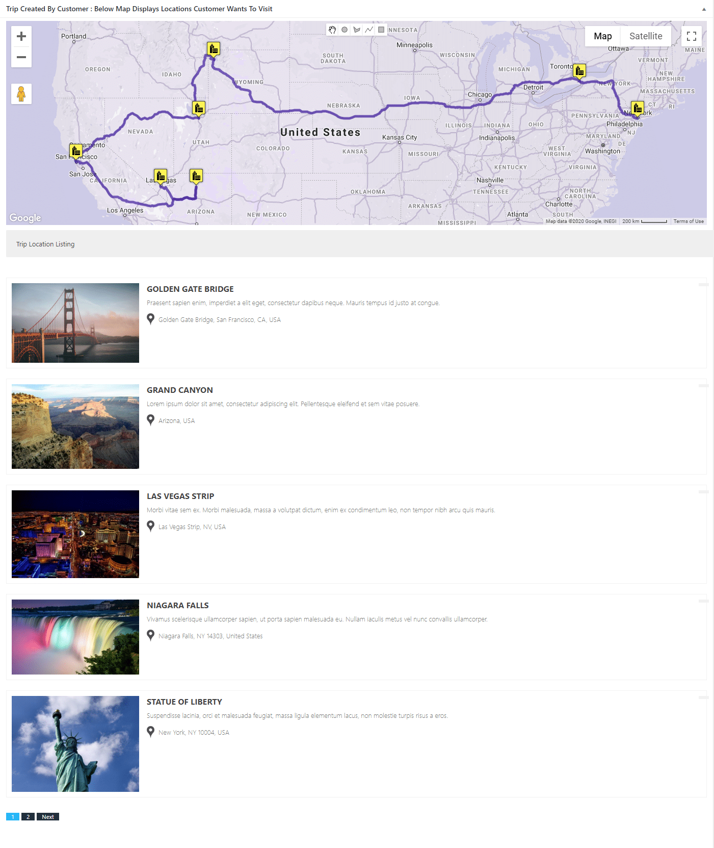Pick the polyline drawing tool
This screenshot has width=714, height=848.
(x=369, y=30)
